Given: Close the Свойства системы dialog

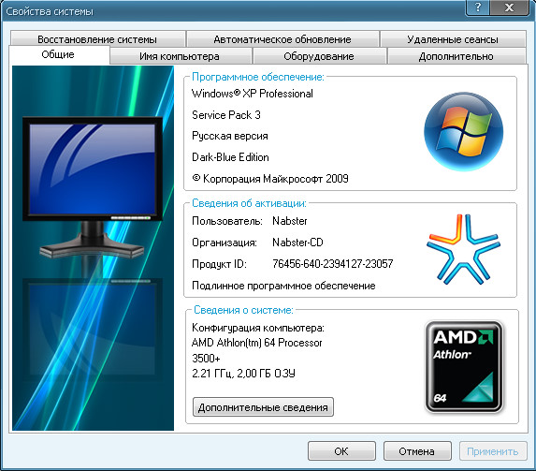Looking at the screenshot, I should click(x=510, y=7).
